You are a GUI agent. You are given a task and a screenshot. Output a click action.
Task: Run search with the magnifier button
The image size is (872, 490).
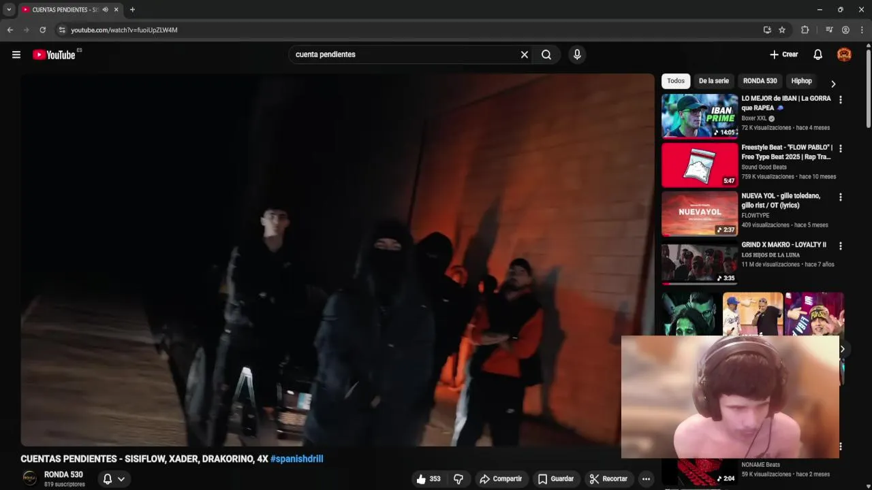(x=546, y=54)
